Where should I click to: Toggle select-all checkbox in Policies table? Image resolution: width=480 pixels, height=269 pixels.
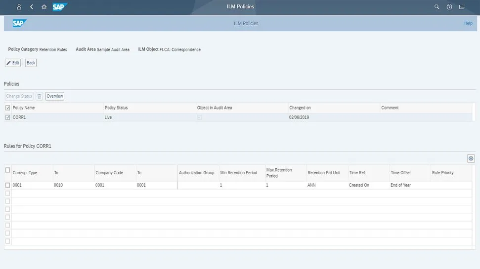tap(7, 108)
